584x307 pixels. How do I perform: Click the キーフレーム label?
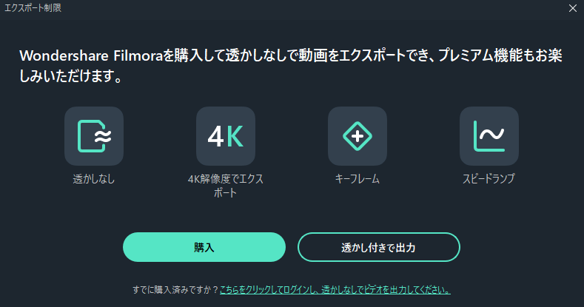point(358,179)
